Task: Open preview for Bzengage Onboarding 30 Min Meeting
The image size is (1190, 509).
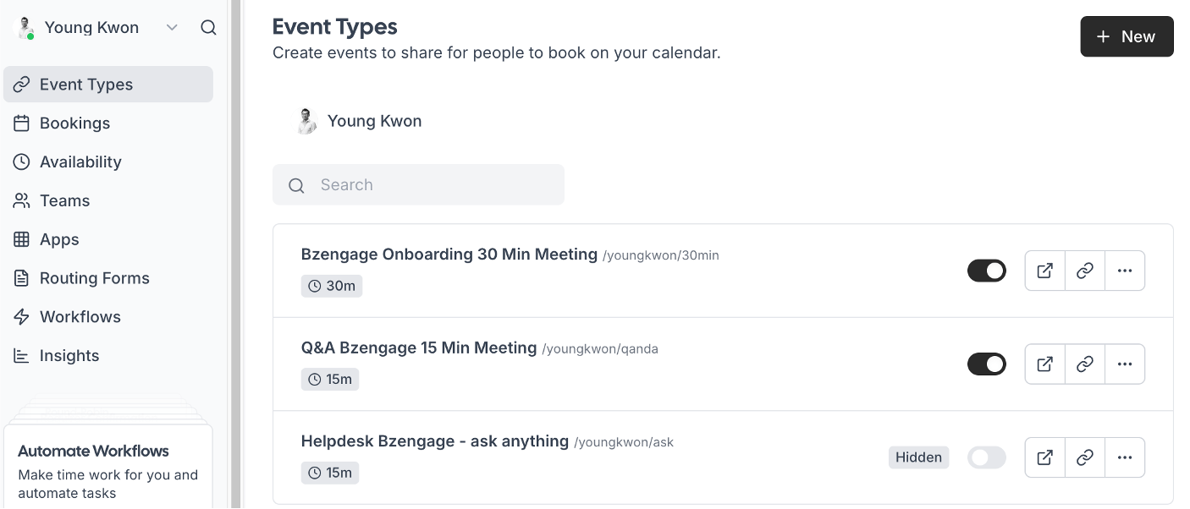Action: (x=1045, y=271)
